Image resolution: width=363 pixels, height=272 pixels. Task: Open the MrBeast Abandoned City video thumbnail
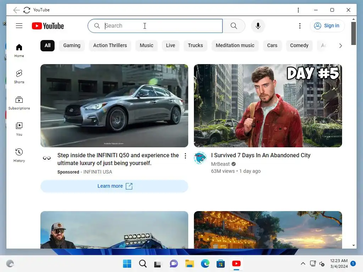[268, 106]
